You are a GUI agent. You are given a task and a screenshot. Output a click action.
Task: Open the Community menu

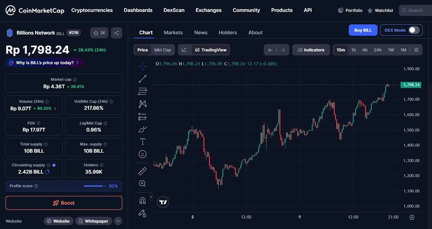click(x=246, y=10)
